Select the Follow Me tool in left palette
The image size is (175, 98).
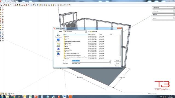pyautogui.click(x=3, y=21)
